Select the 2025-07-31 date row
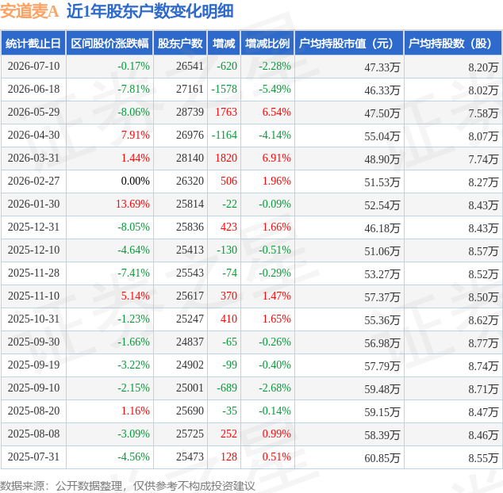This screenshot has width=503, height=493. 251,457
